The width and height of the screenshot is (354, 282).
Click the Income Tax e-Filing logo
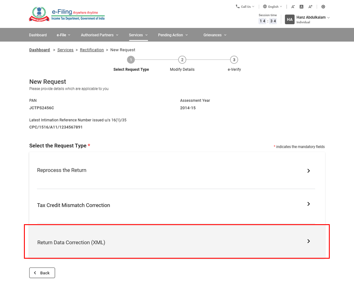(67, 14)
